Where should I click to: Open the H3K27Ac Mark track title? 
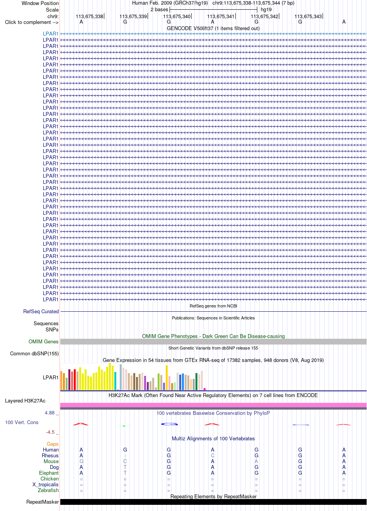[x=213, y=396]
